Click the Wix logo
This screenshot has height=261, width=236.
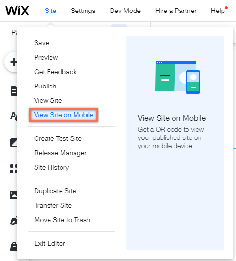click(x=17, y=11)
